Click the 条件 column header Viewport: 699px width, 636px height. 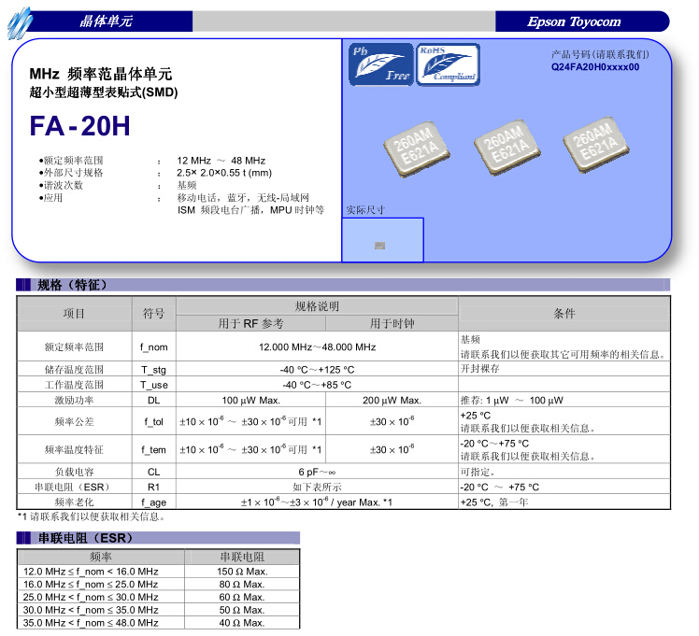point(564,314)
